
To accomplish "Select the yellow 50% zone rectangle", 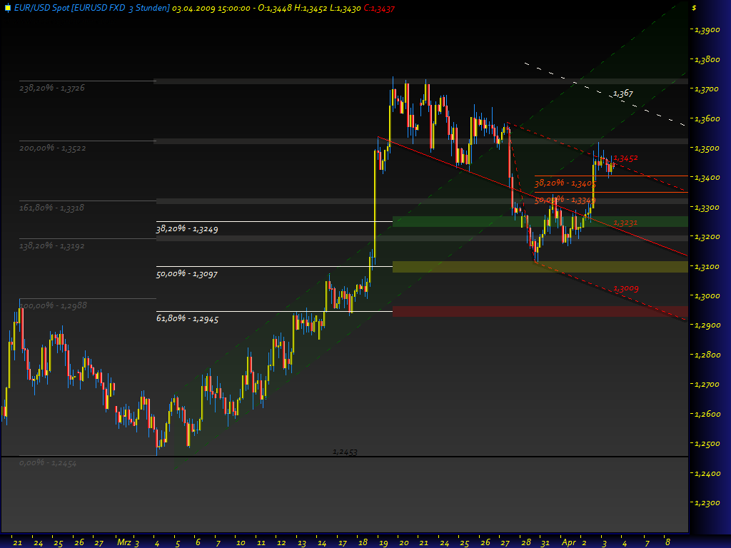I will (x=540, y=266).
